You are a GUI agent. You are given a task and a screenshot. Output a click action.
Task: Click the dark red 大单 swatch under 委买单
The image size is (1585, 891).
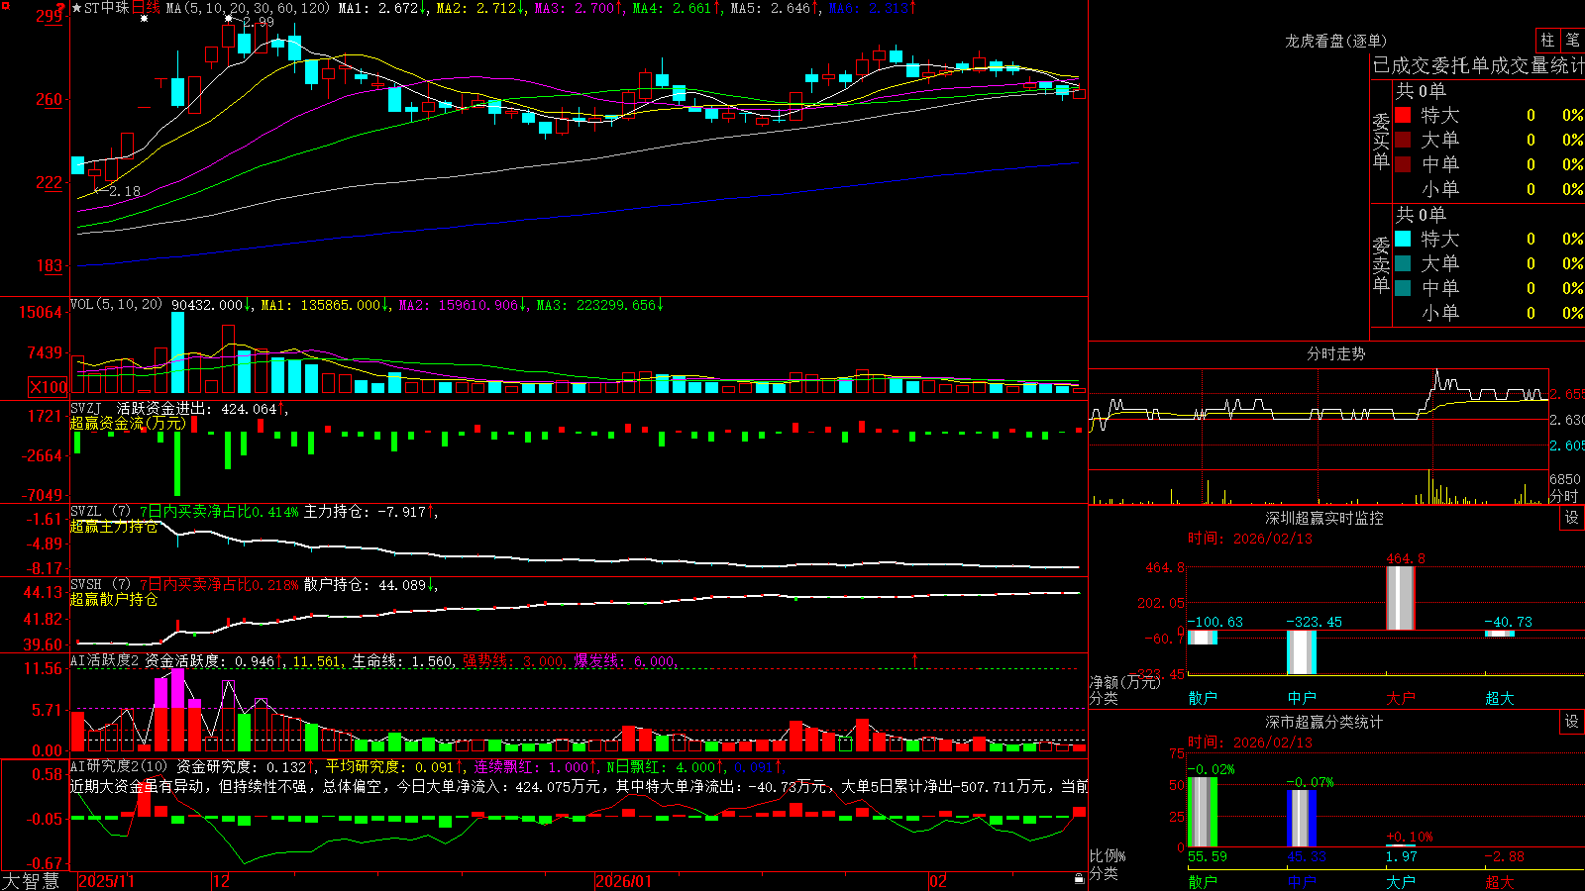1403,140
